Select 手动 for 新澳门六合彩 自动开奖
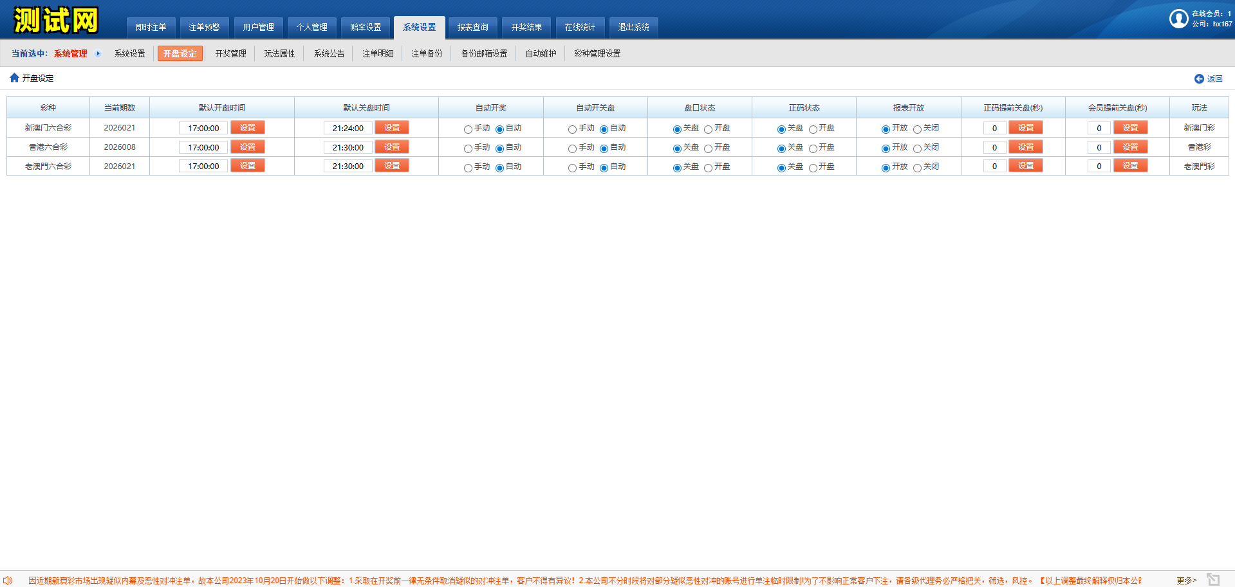Image resolution: width=1235 pixels, height=587 pixels. click(x=468, y=129)
